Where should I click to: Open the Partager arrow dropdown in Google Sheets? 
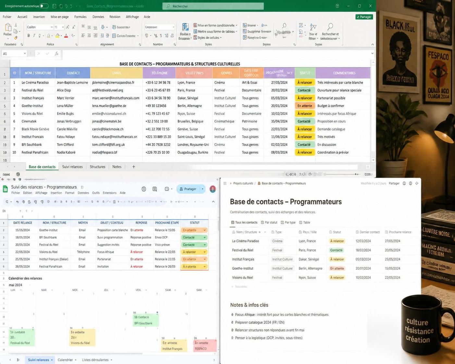(x=203, y=189)
